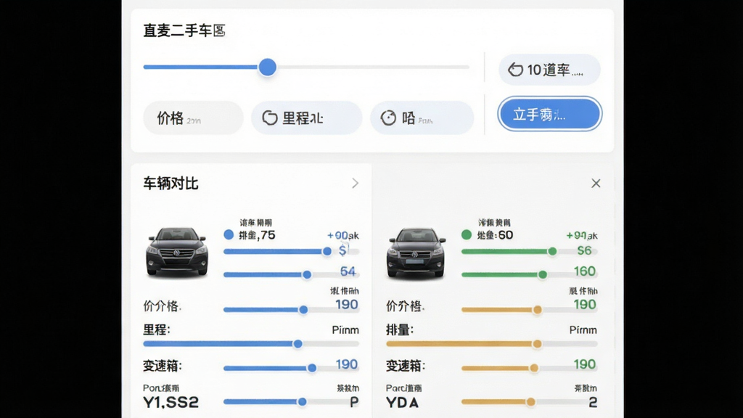Click the right Pimm label
This screenshot has height=418, width=743.
tap(583, 330)
